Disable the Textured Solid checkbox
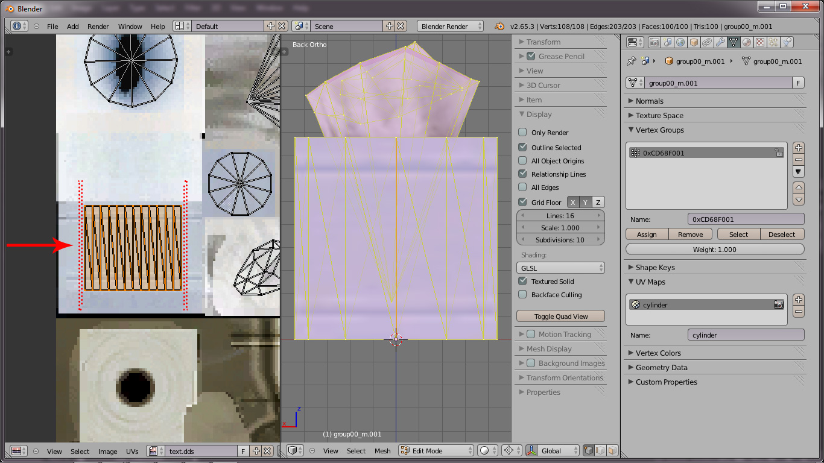Screen dimensions: 824x463 [x=522, y=282]
